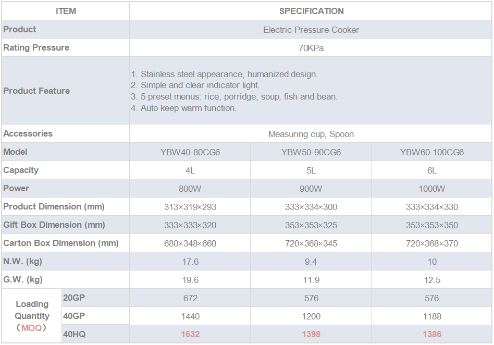This screenshot has height=345, width=494.
Task: Click the ITEM column header
Action: tap(66, 11)
